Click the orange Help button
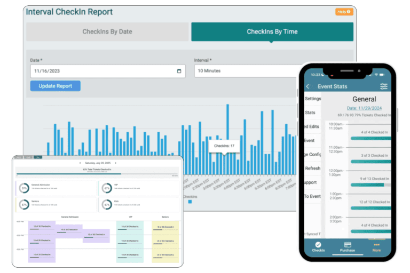The image size is (410, 273). tap(344, 12)
